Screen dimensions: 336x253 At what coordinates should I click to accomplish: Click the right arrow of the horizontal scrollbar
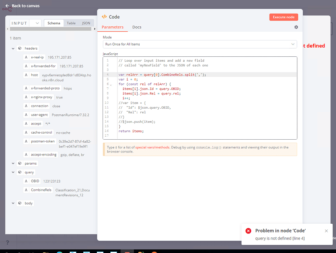pyautogui.click(x=94, y=29)
